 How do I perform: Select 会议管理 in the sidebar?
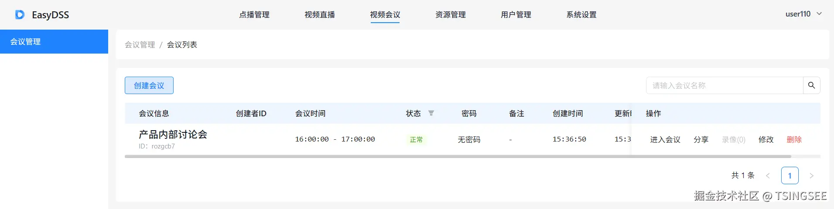tap(54, 42)
